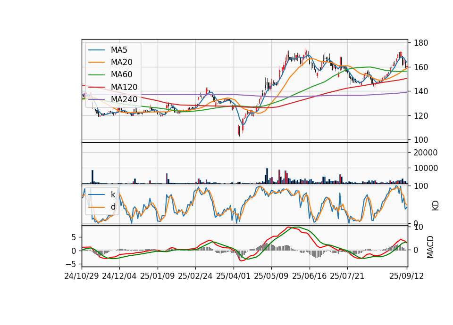Viewport: 453px width, 325px height.
Task: Click the MA120 legend label
Action: [124, 87]
